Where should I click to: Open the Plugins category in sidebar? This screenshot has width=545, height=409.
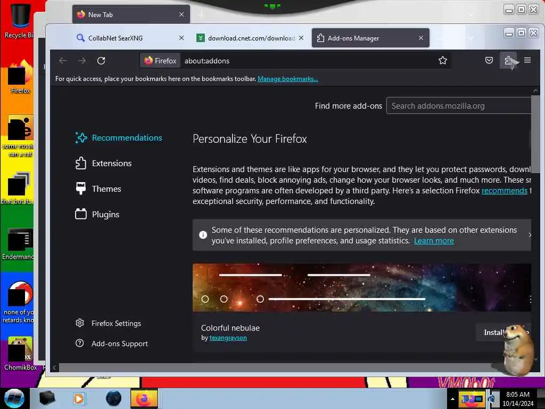click(97, 214)
